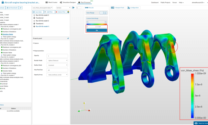Image resolution: width=208 pixels, height=125 pixels.
Task: Click the Opacity input field
Action: pyautogui.click(x=57, y=56)
